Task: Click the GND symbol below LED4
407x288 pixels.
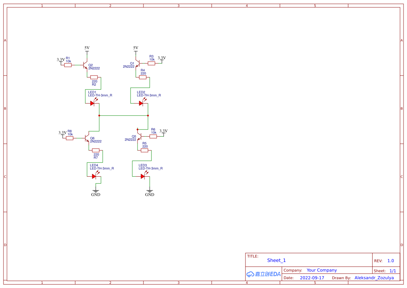Action: tap(95, 191)
